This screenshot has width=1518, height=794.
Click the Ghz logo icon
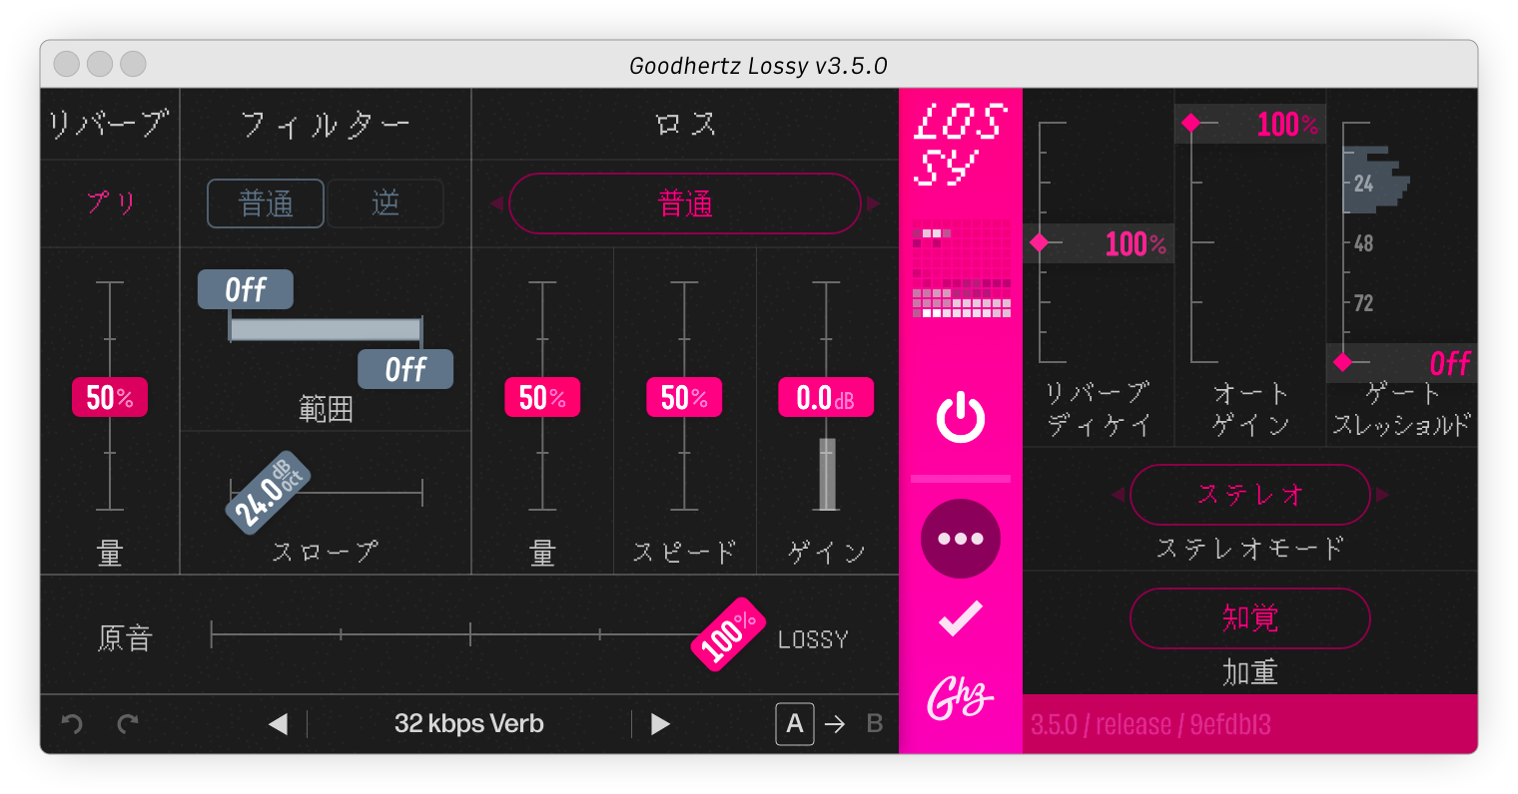[x=960, y=698]
